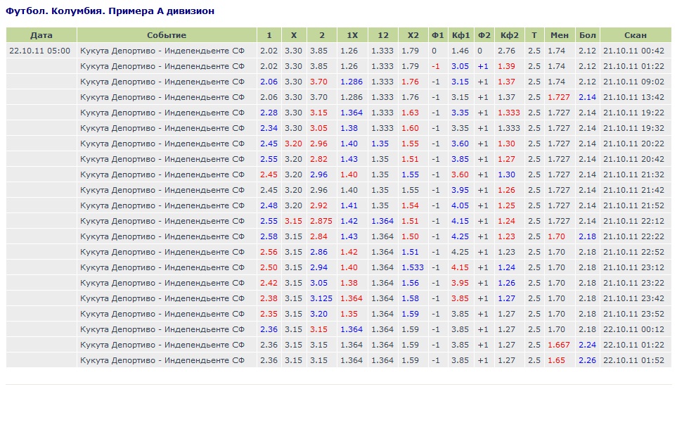Click the blue 2.28 home-win odds

(x=269, y=113)
